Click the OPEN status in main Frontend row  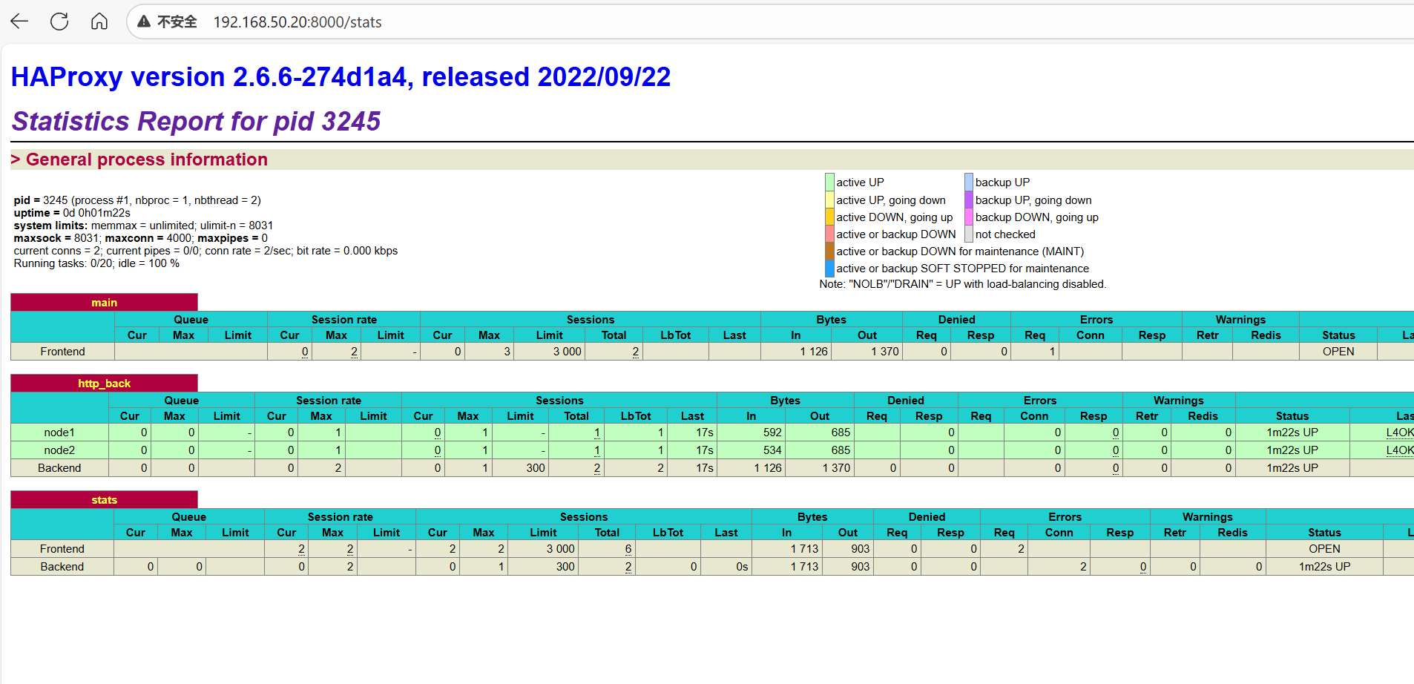point(1338,352)
